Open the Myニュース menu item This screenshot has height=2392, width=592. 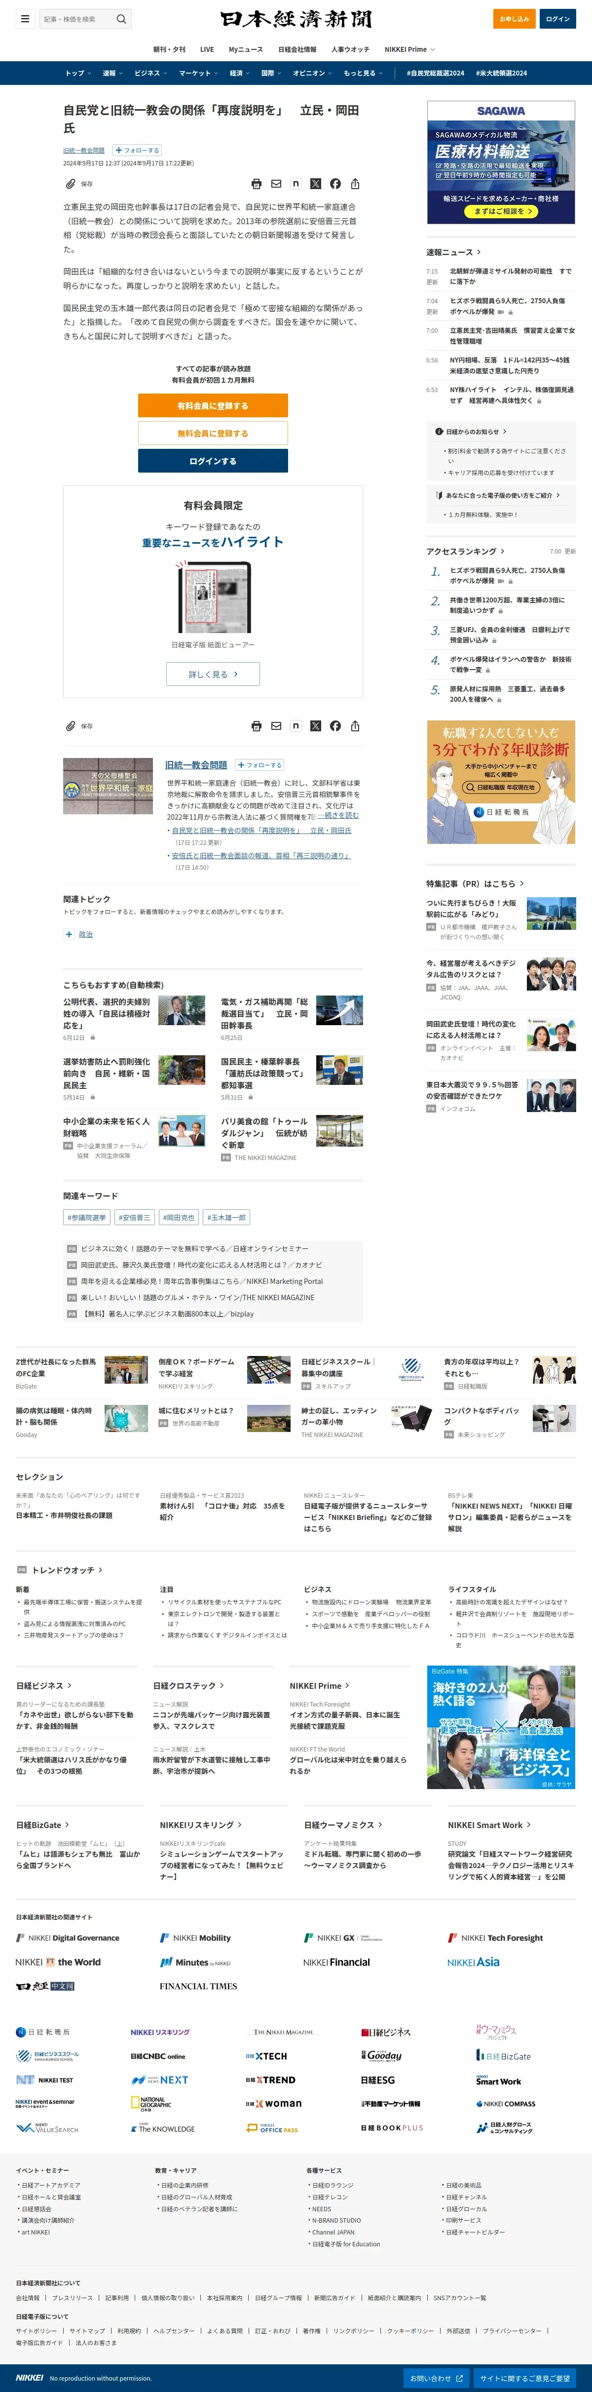[x=246, y=49]
